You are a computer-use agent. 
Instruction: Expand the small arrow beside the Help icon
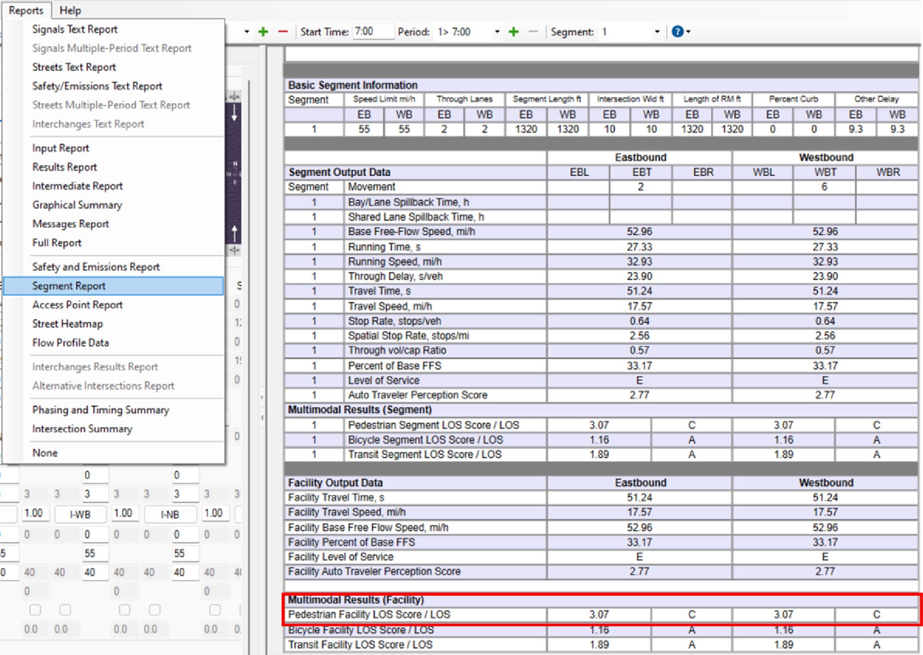pos(689,32)
